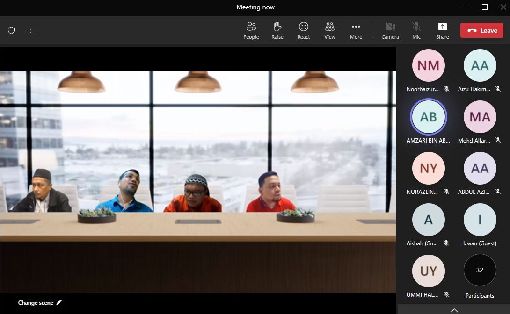Open the View layout options
The height and width of the screenshot is (314, 510).
coord(330,30)
